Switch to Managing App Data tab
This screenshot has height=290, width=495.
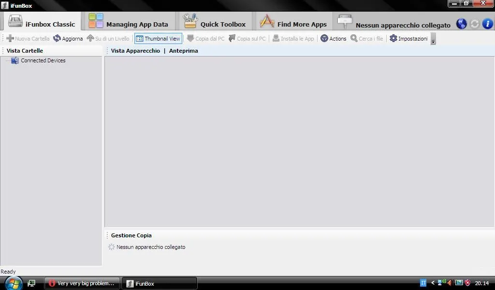coord(129,22)
